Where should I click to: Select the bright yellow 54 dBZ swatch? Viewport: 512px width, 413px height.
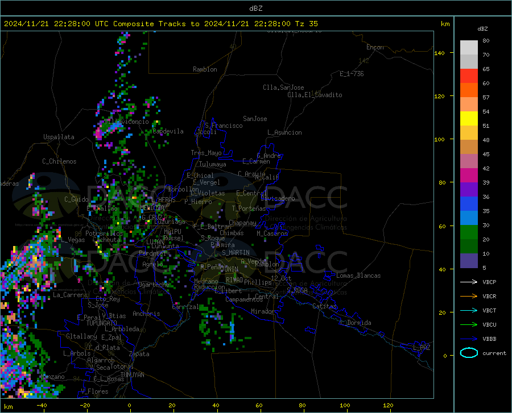coord(469,119)
